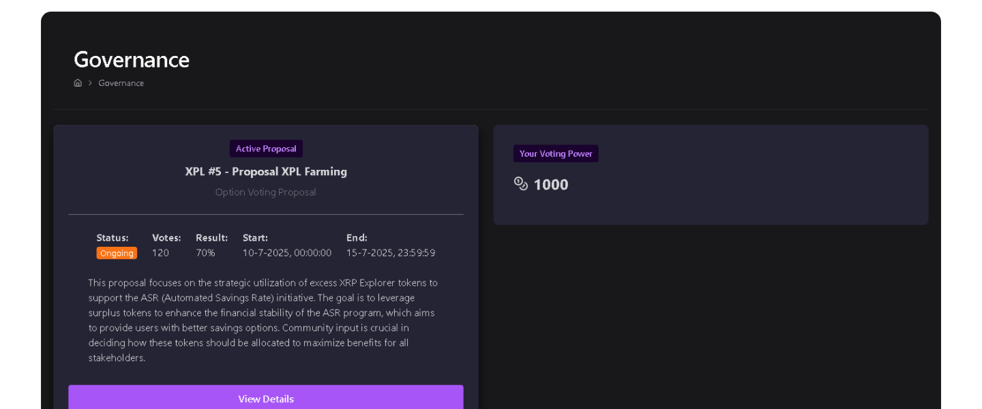Click the coins icon beside 1000

(521, 184)
